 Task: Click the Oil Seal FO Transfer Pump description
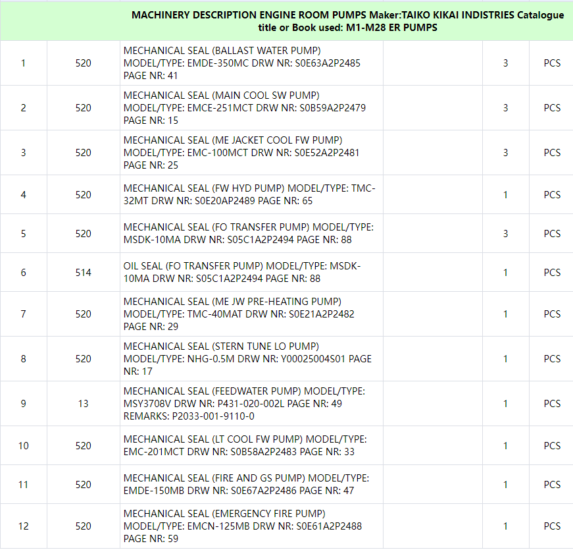click(242, 273)
